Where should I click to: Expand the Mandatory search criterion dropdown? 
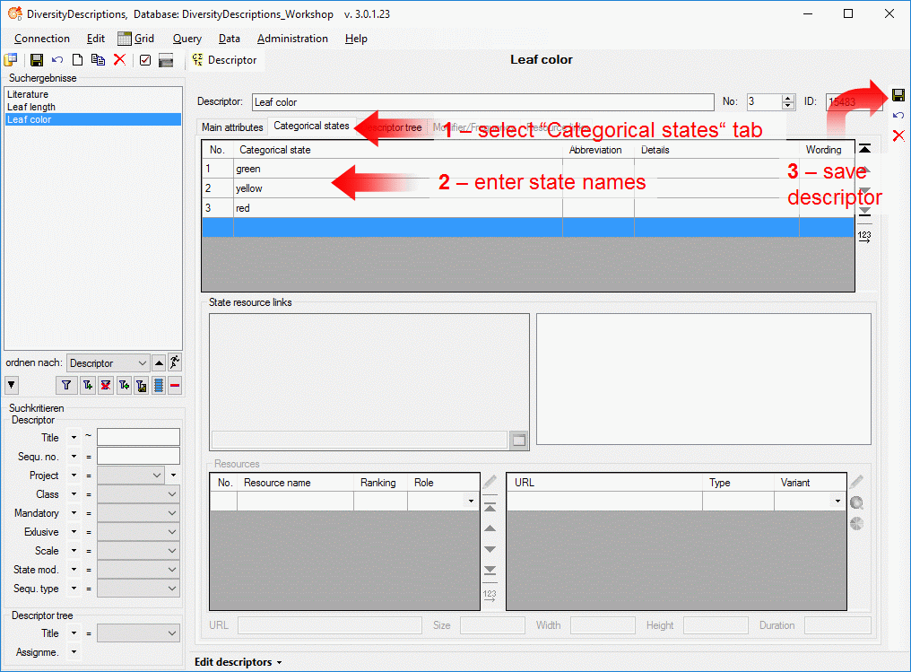pos(138,513)
